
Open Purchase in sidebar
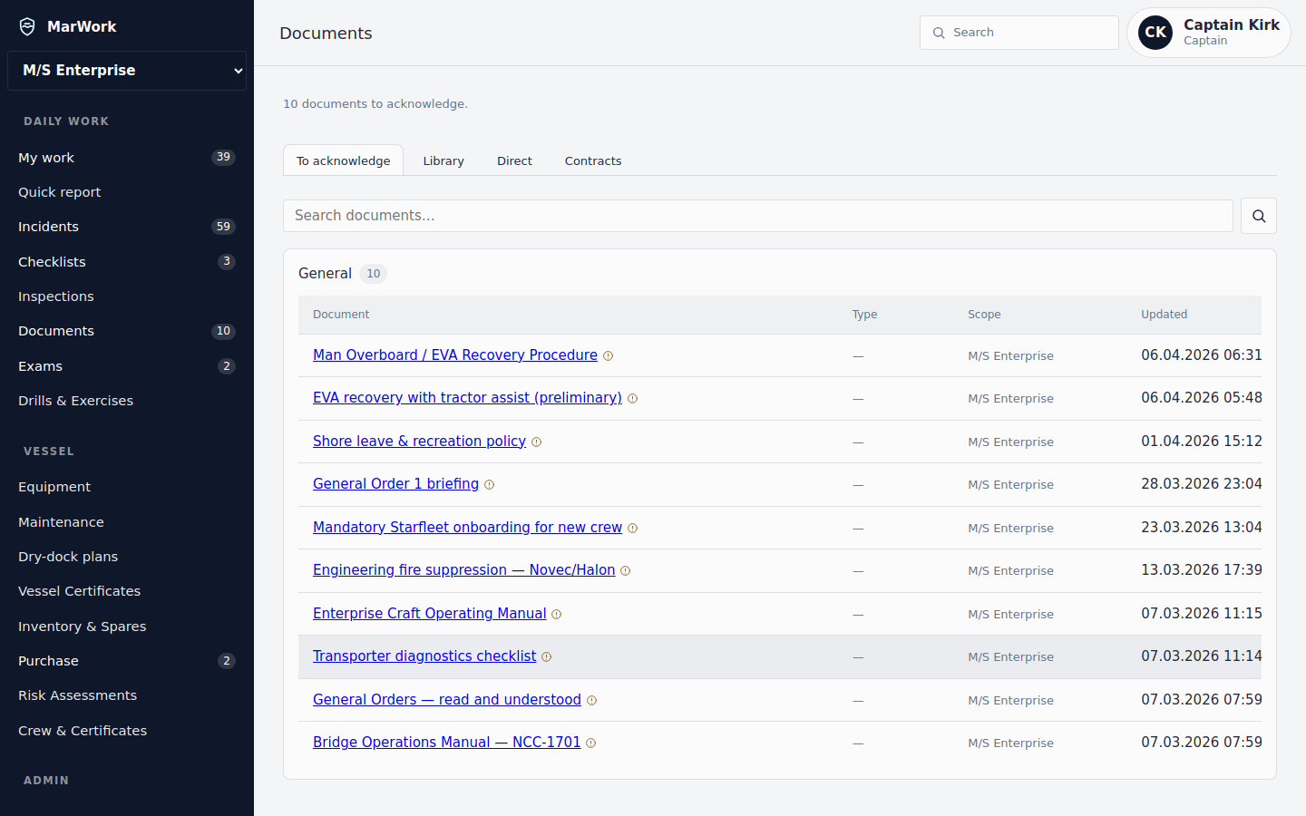[127, 661]
